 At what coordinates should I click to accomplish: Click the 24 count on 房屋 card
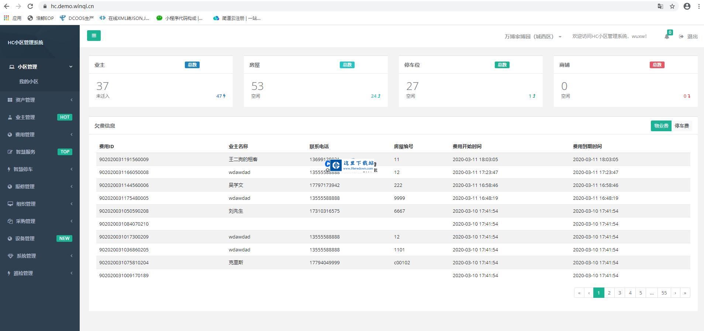376,96
